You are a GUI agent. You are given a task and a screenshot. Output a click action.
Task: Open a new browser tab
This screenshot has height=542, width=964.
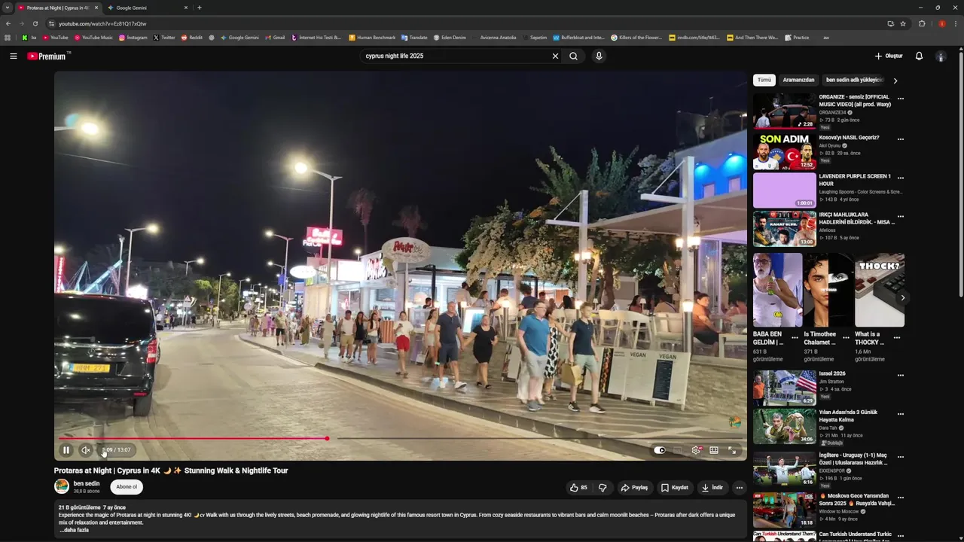click(x=199, y=8)
